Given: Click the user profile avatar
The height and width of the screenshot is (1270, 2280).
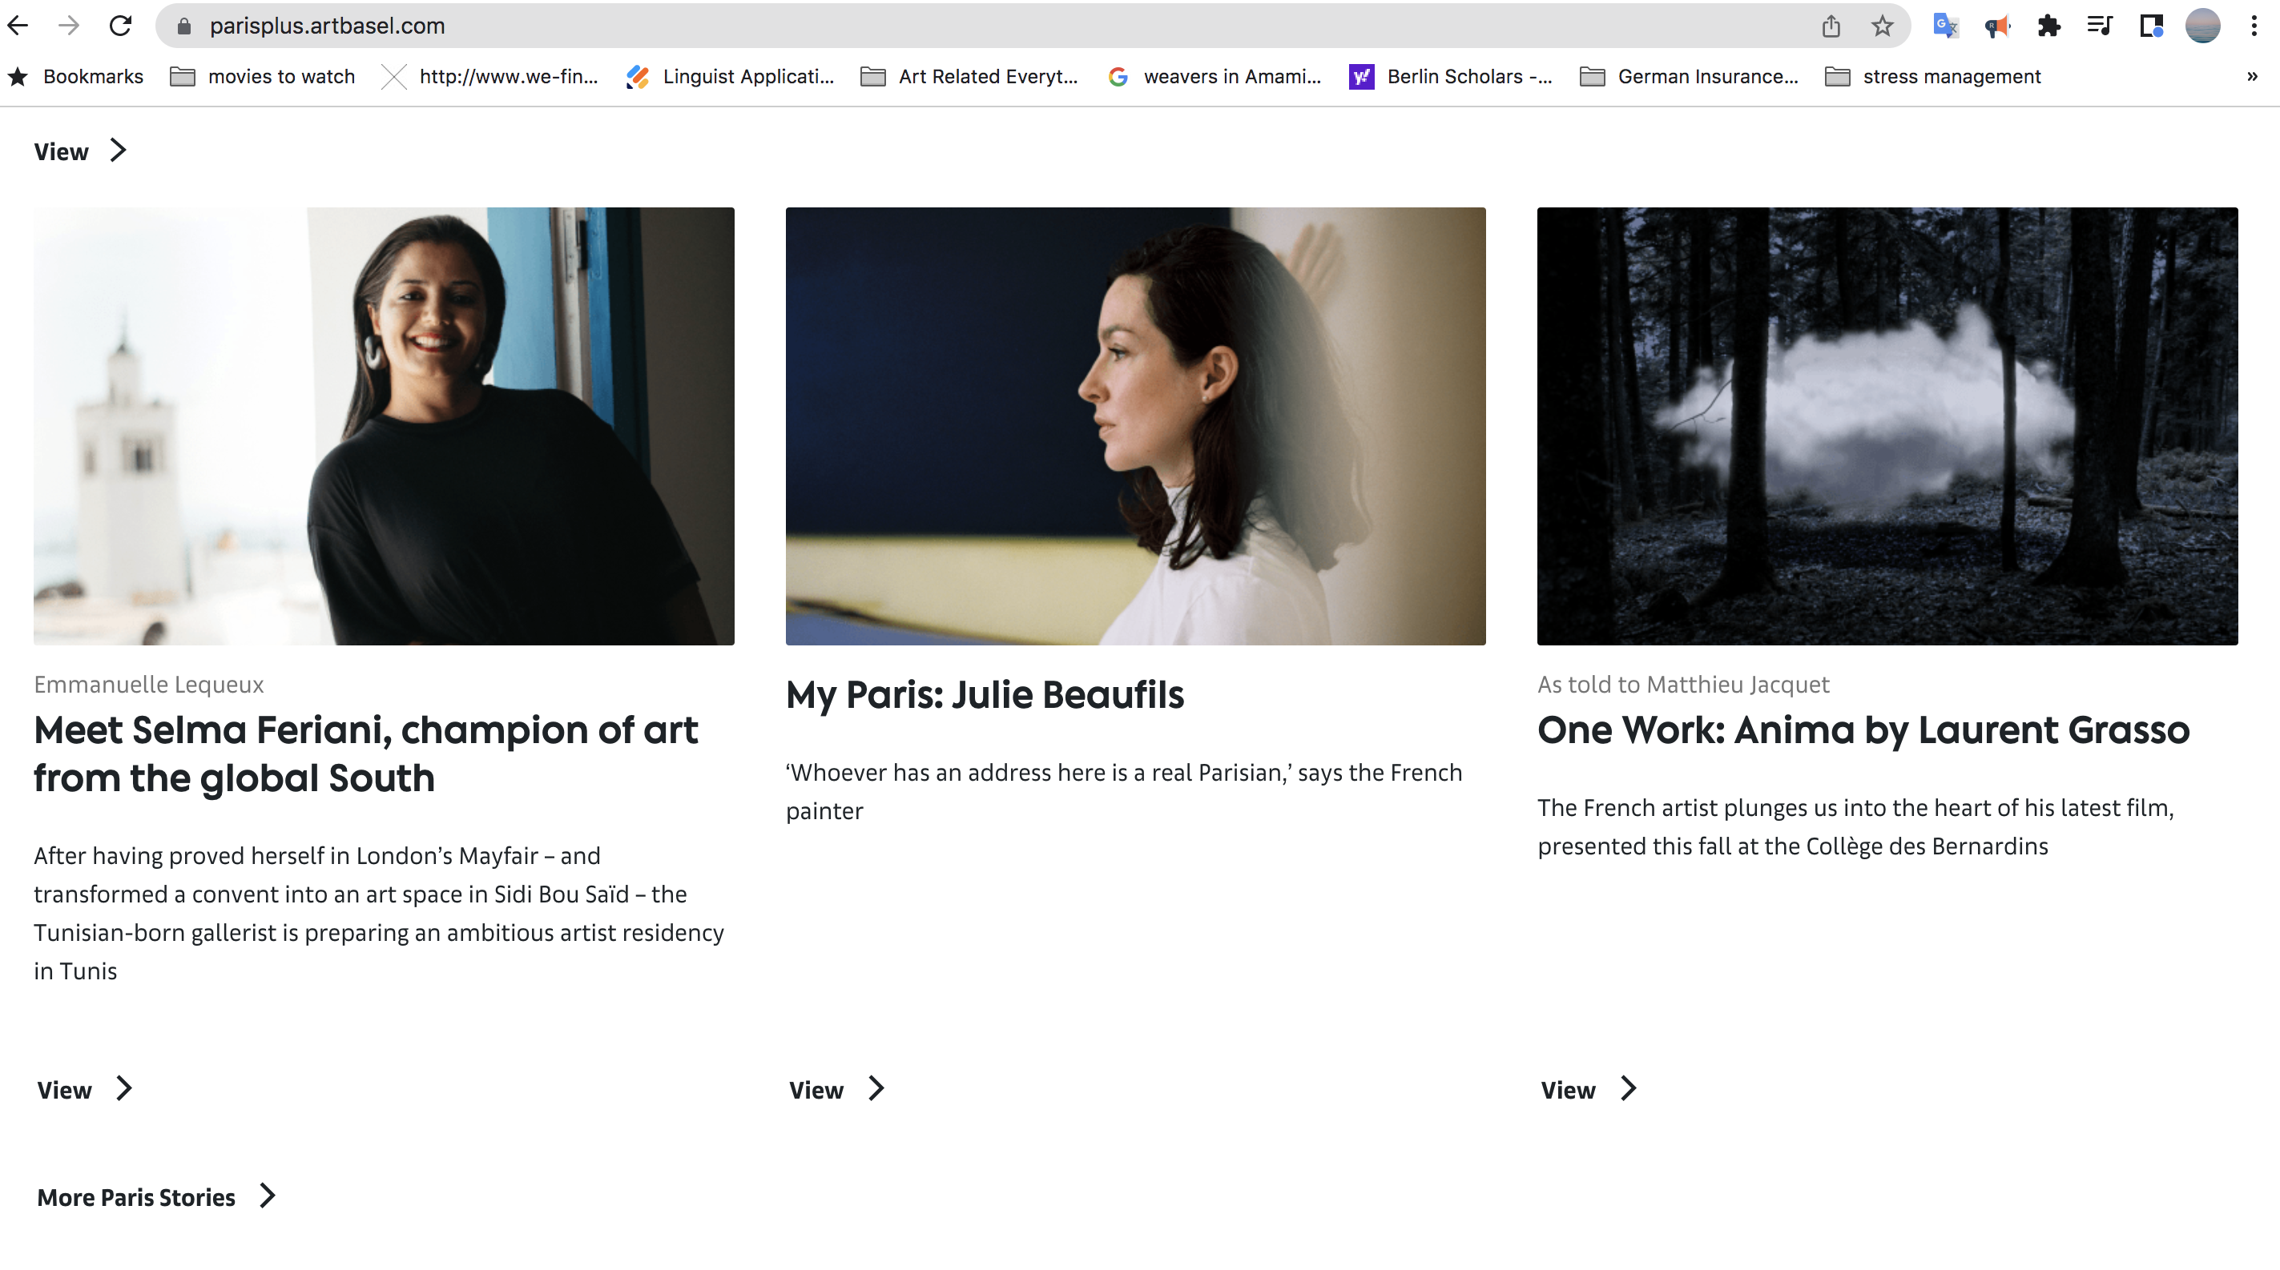Looking at the screenshot, I should (2202, 26).
